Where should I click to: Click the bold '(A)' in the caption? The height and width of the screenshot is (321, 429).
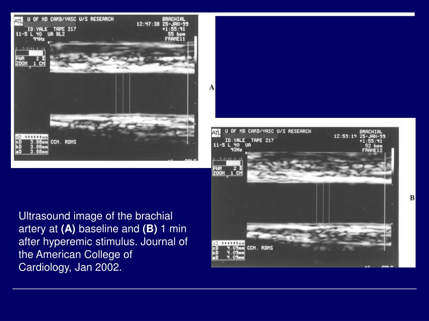click(x=68, y=229)
